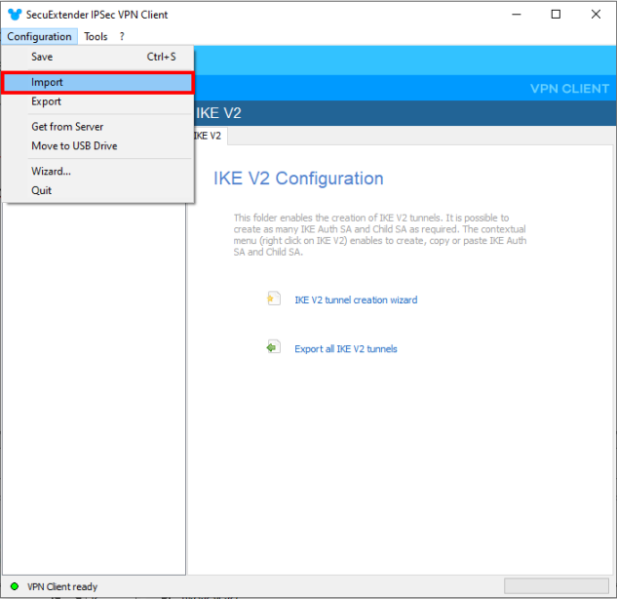Open the Tools menu
This screenshot has height=599, width=617.
click(x=96, y=36)
